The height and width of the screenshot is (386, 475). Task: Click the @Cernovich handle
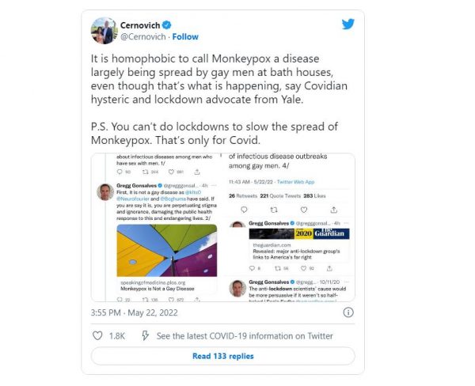coord(143,36)
